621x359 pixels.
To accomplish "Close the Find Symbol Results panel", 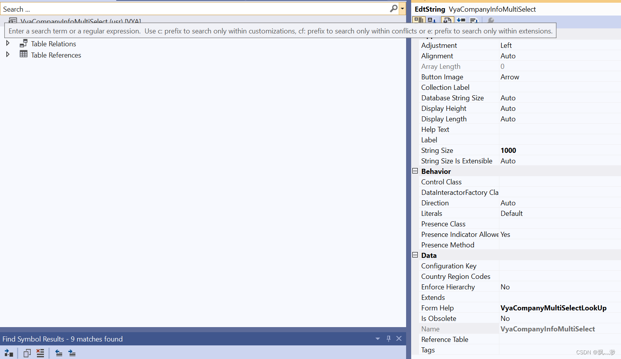I will click(399, 338).
